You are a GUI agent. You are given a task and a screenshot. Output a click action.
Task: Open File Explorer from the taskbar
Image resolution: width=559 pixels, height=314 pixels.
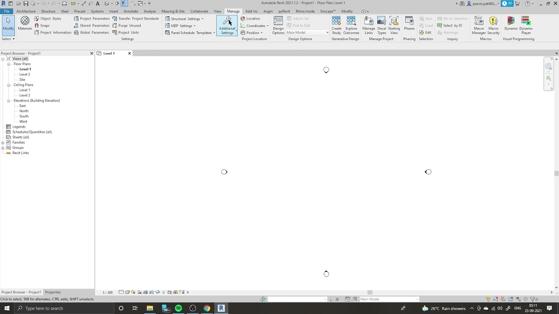point(150,308)
